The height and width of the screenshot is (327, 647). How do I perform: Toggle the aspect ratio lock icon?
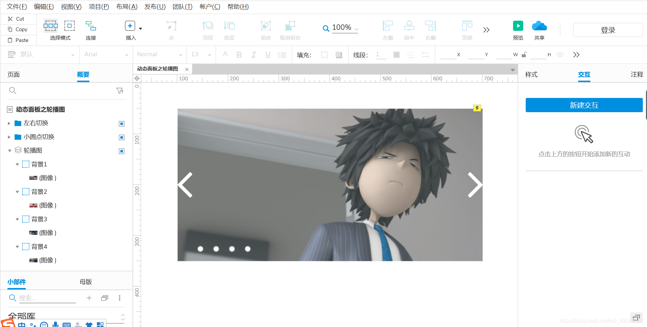[524, 55]
